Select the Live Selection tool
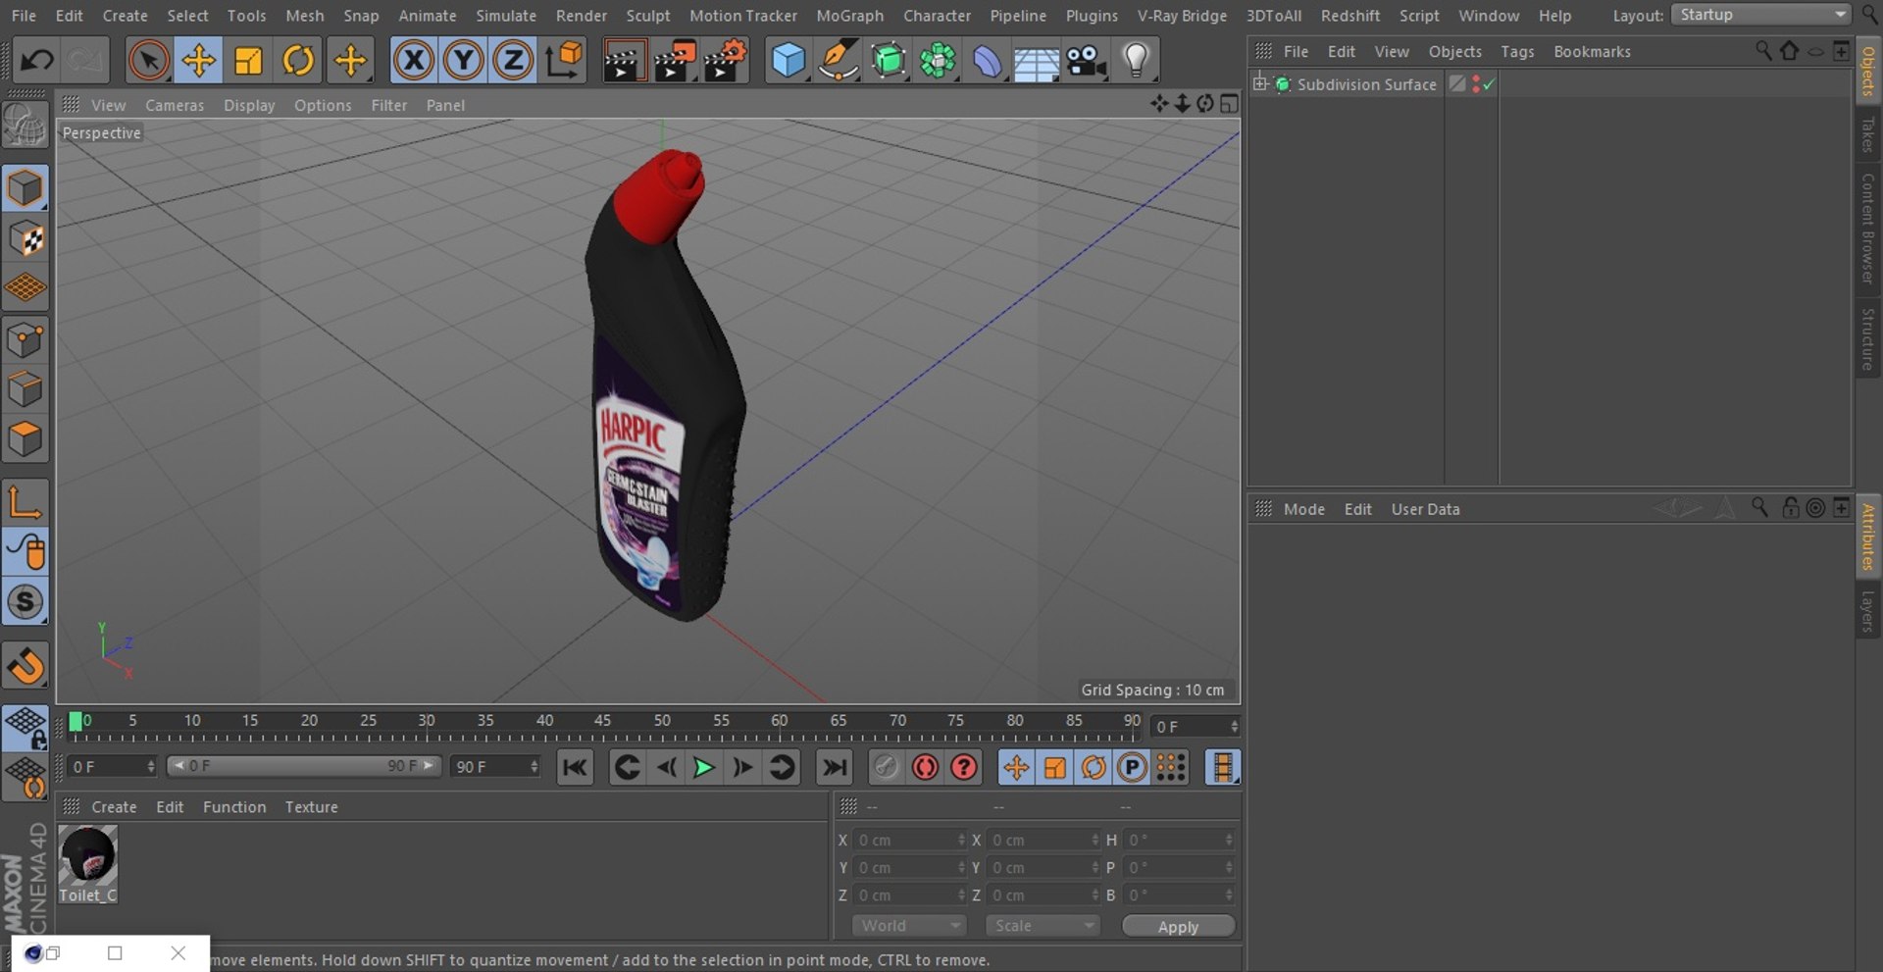Screen dimensions: 1883x972 coord(148,61)
